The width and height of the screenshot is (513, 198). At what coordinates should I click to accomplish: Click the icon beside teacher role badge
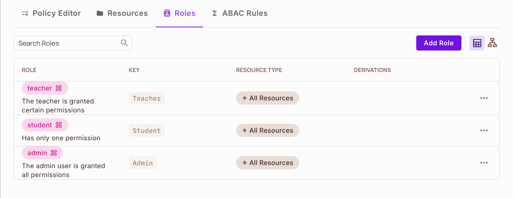click(x=59, y=88)
